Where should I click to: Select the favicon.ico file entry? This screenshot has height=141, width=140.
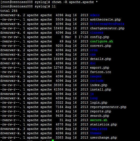tap(100, 72)
